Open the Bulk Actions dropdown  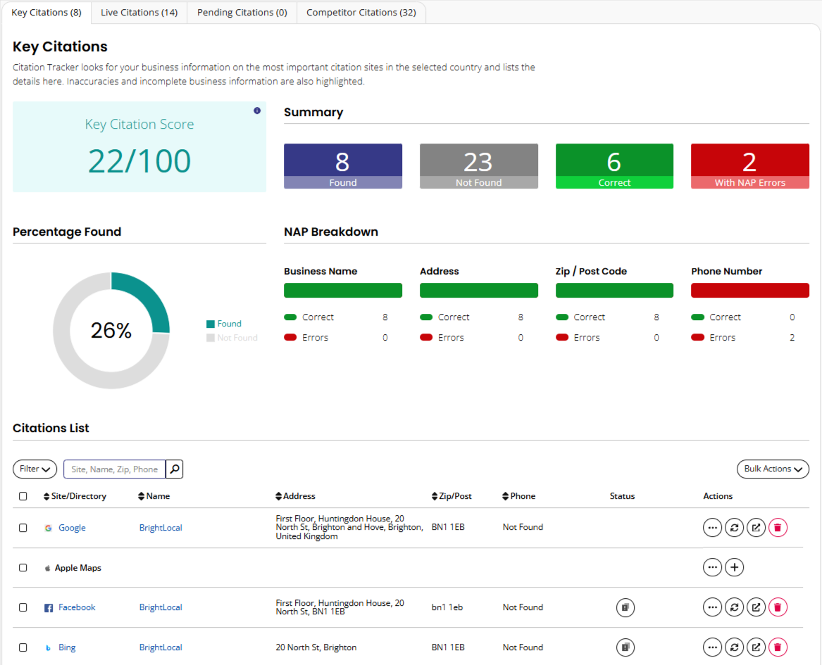coord(773,469)
